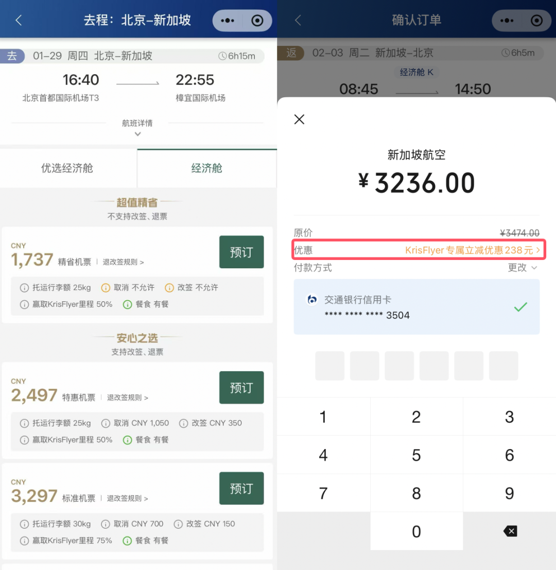Image resolution: width=556 pixels, height=570 pixels.
Task: Tap the green checkmark on the selected card
Action: pos(520,307)
